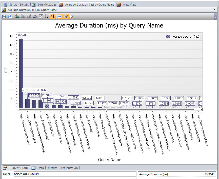Open the New View tab
Image resolution: width=219 pixels, height=179 pixels.
tap(130, 5)
